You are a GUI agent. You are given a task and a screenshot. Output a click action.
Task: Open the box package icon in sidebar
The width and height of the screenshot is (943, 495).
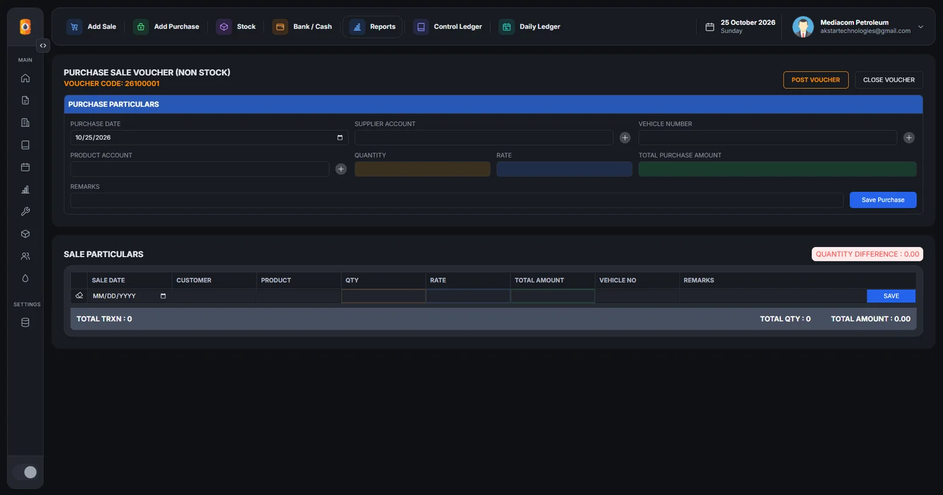[x=25, y=234]
